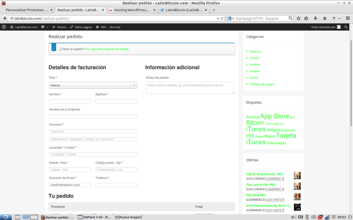Open the WordPress logo menu
Viewport: 353px width, 220px height.
(x=4, y=27)
